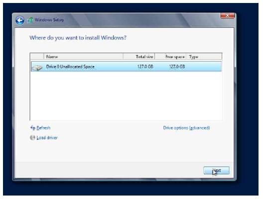
Task: Close the Windows Setup window
Action: 228,15
